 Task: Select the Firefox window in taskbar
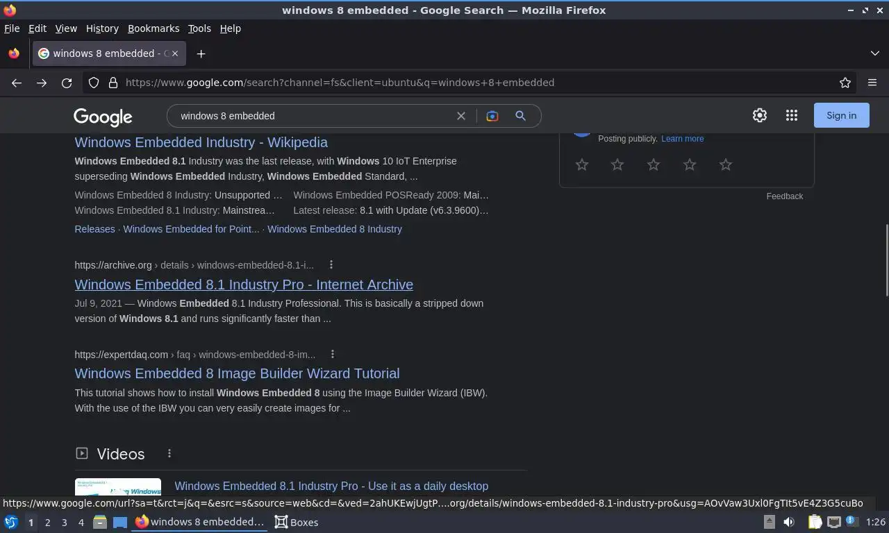[x=200, y=522]
